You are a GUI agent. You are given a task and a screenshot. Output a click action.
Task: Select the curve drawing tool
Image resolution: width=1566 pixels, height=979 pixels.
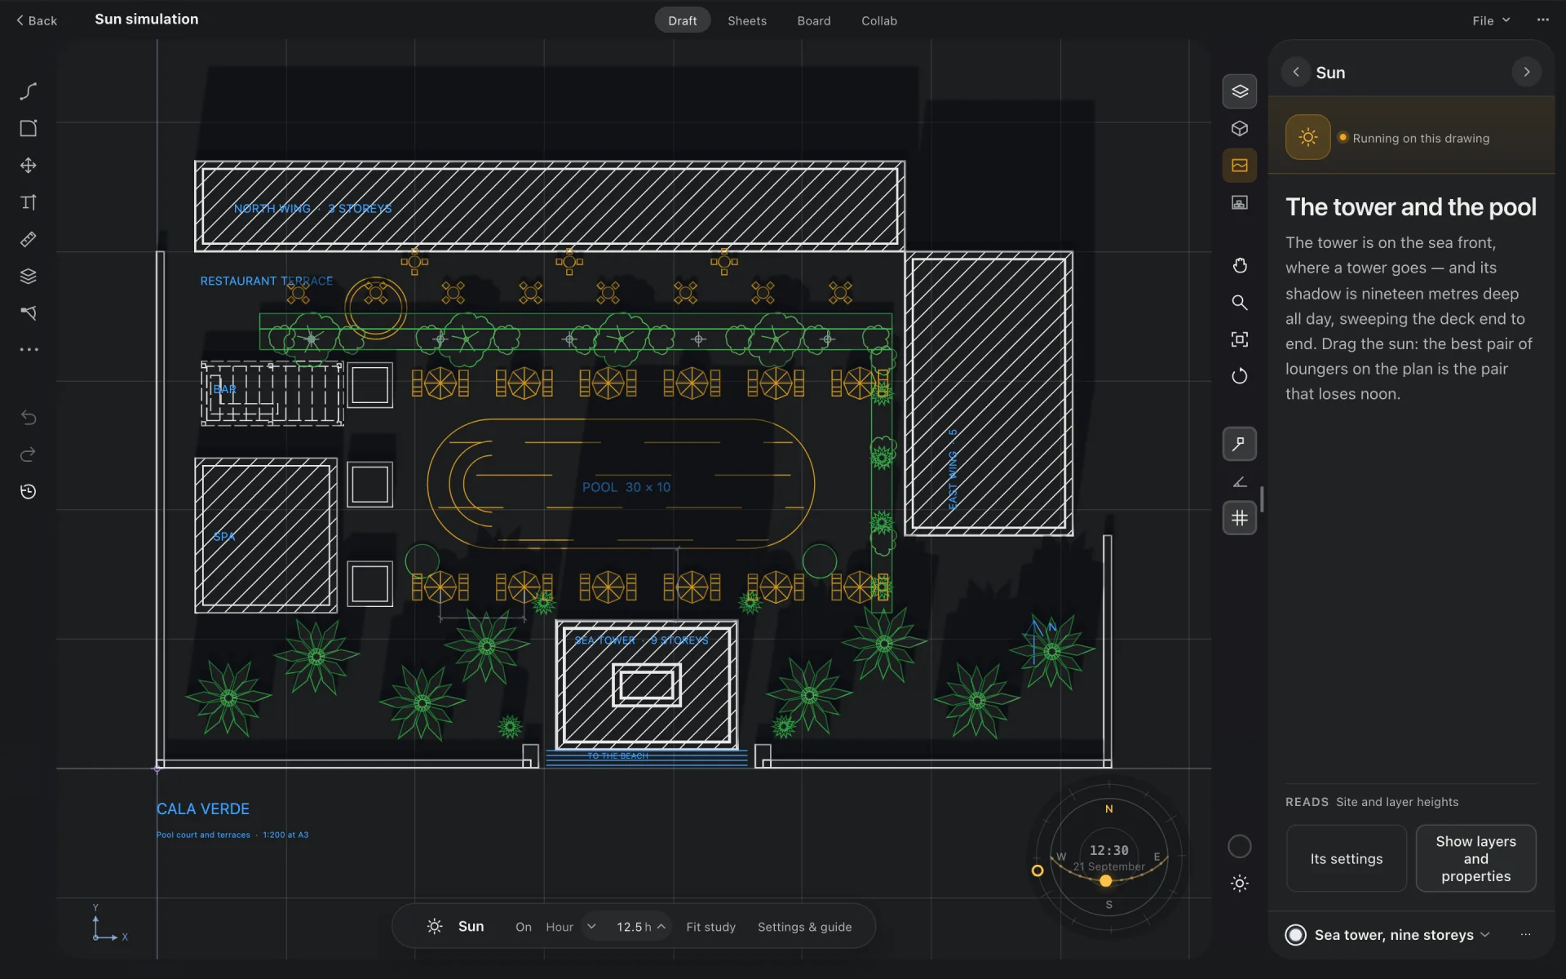[29, 91]
